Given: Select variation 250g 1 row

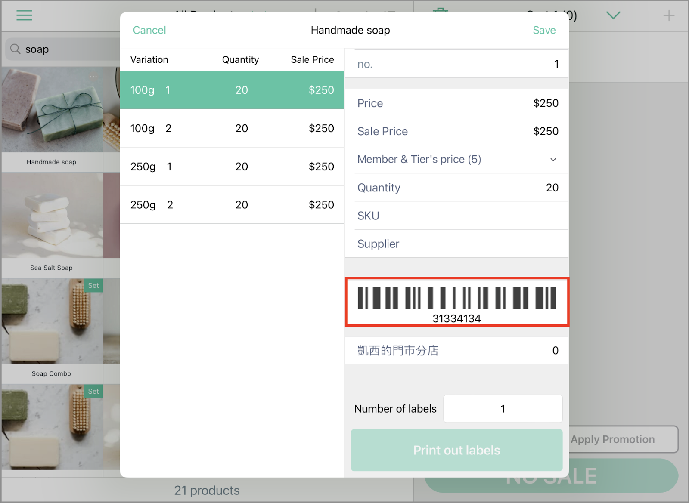Looking at the screenshot, I should coord(232,167).
